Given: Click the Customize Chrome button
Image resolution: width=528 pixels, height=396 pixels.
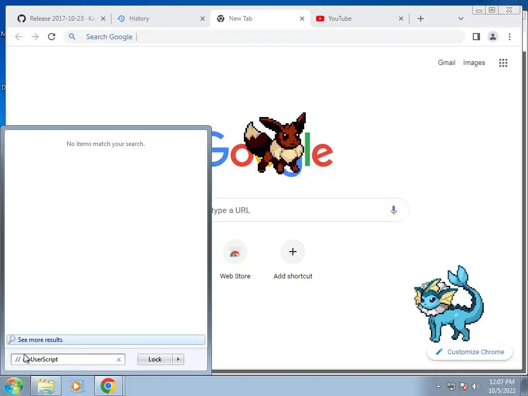Looking at the screenshot, I should click(470, 352).
